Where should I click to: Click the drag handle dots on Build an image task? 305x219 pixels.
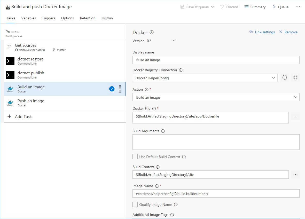(120, 89)
